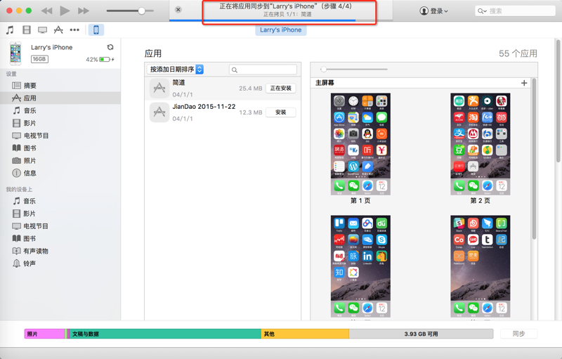Open the Music library icon in toolbar
The image size is (562, 359).
coord(10,30)
